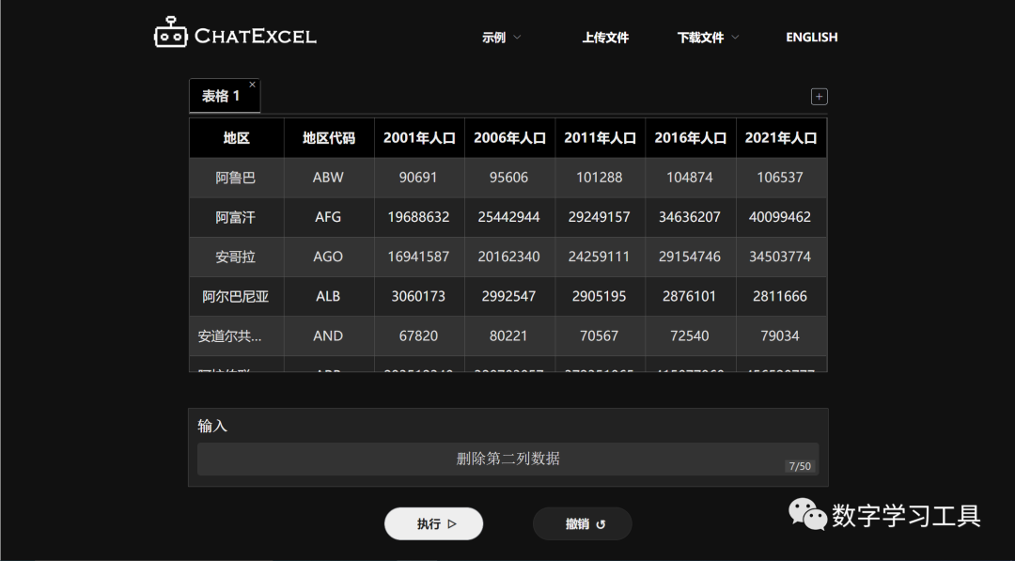
Task: Select the 阿富汗 row cell
Action: (x=235, y=217)
